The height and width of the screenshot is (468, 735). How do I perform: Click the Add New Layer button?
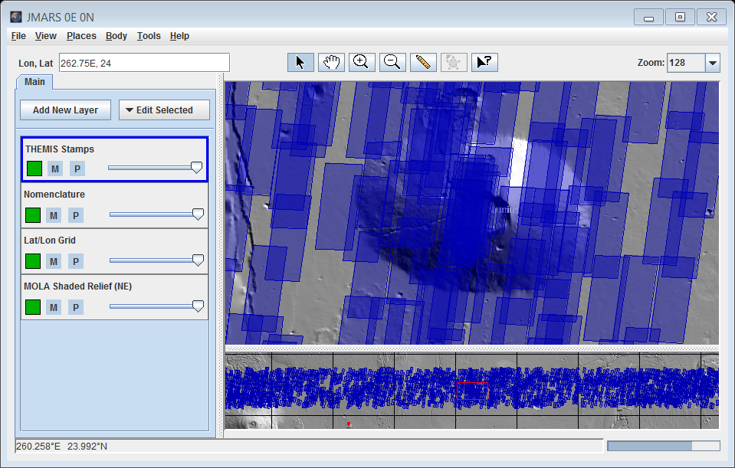coord(65,110)
